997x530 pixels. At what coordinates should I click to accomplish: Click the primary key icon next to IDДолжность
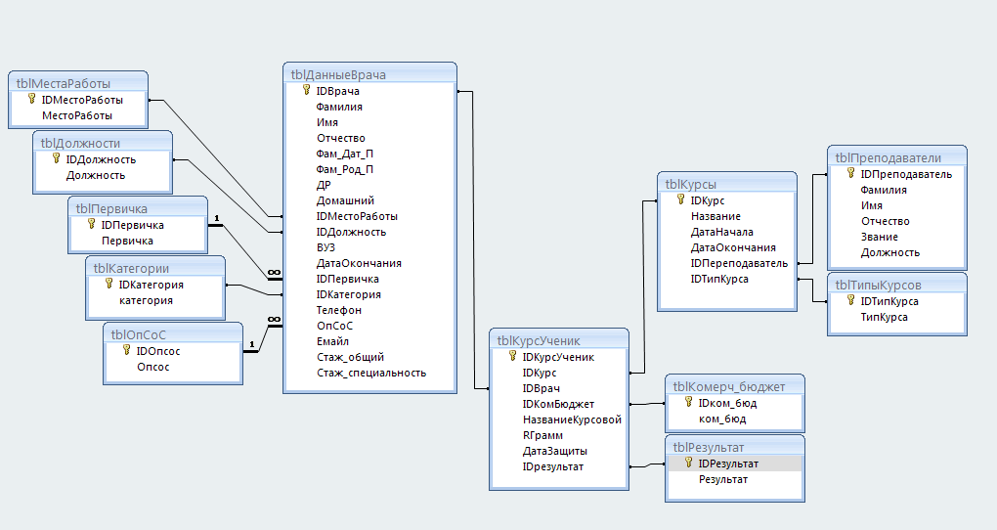click(x=56, y=158)
